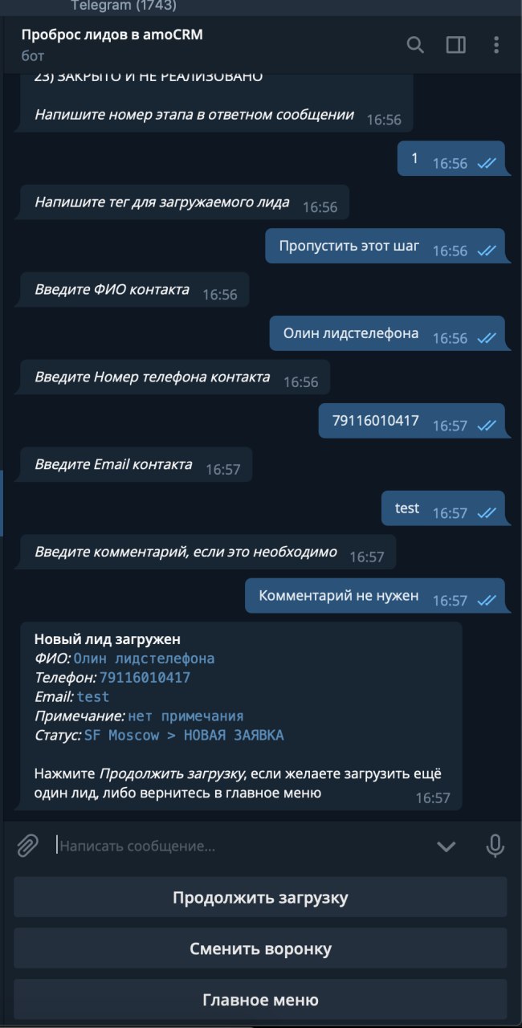Click 'Продолжить загрузку' bot button
Screen dimensions: 522x1028
pos(260,898)
